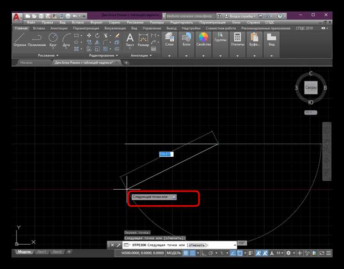Expand the arrow under Слои panel

(x=169, y=56)
